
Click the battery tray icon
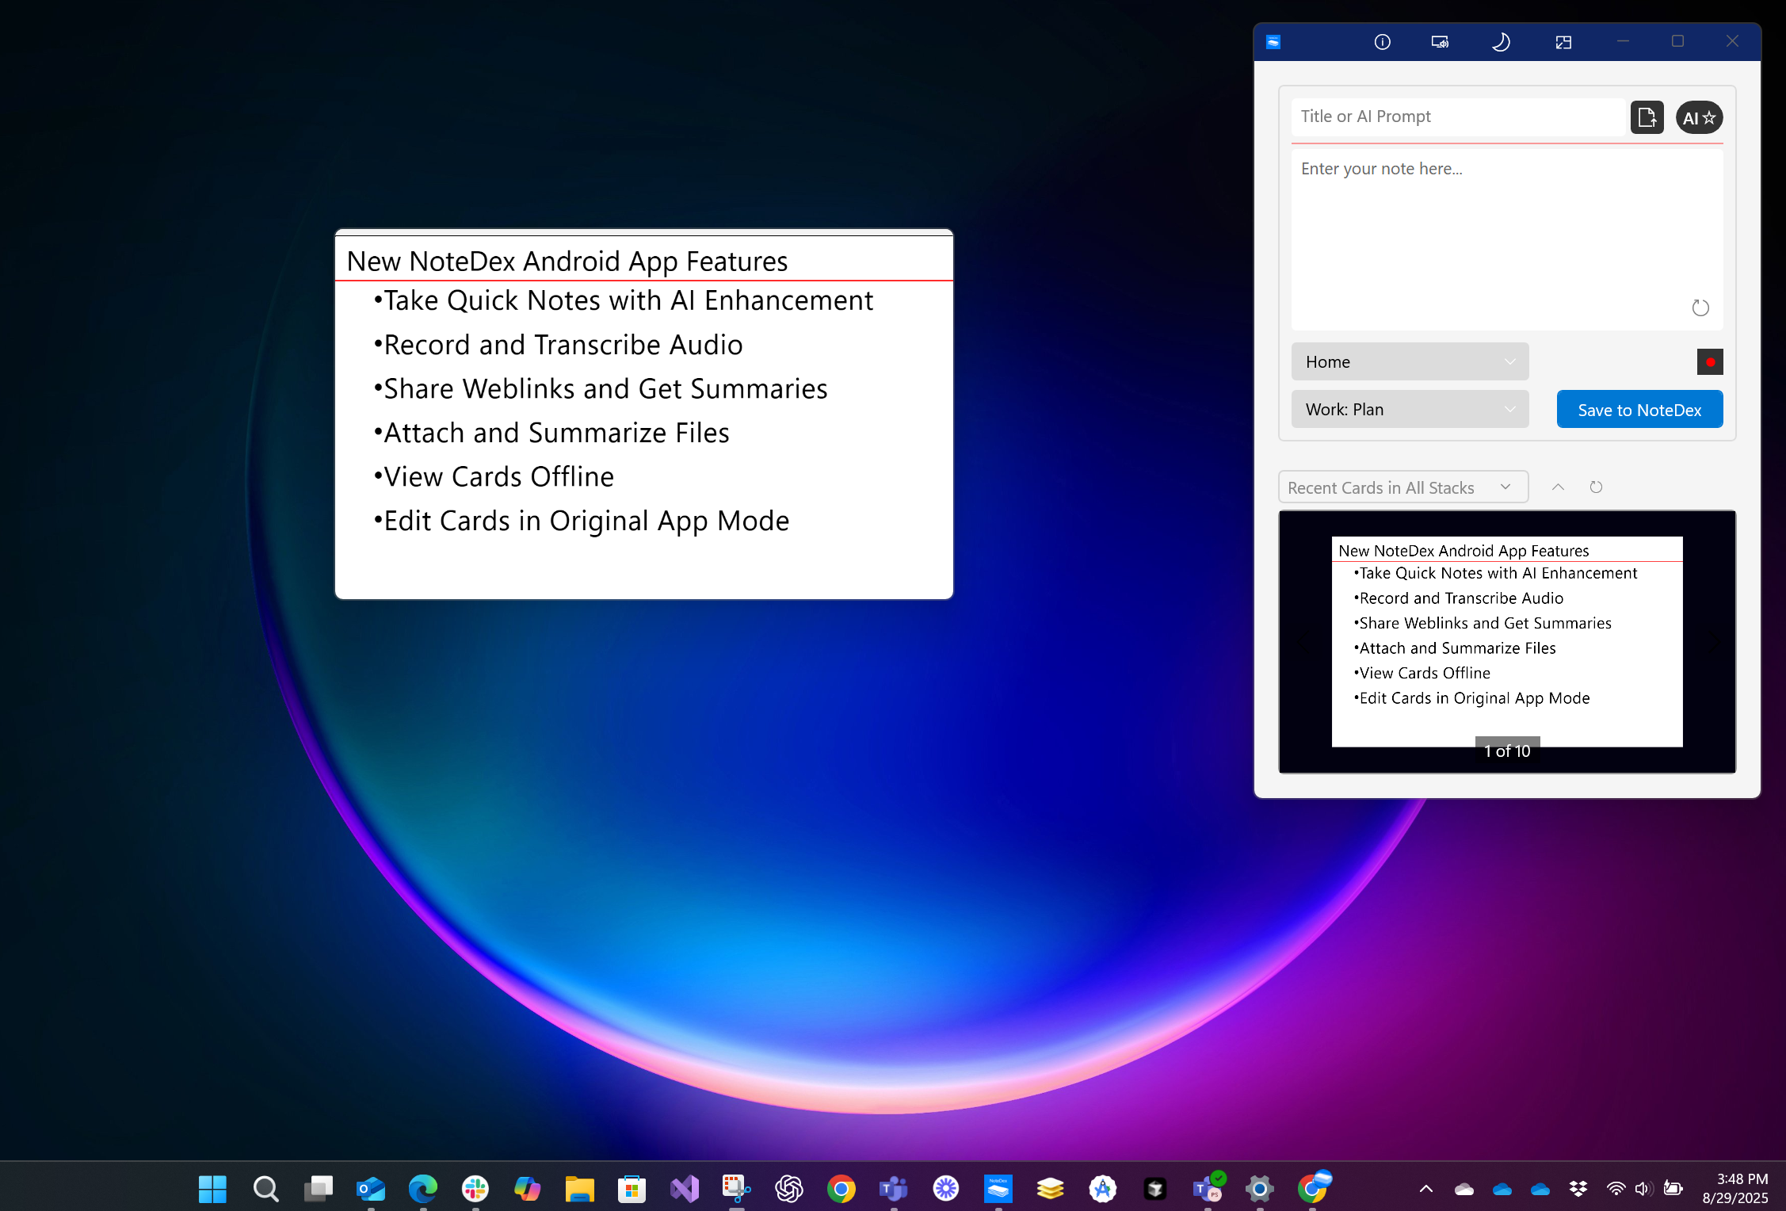point(1673,1188)
